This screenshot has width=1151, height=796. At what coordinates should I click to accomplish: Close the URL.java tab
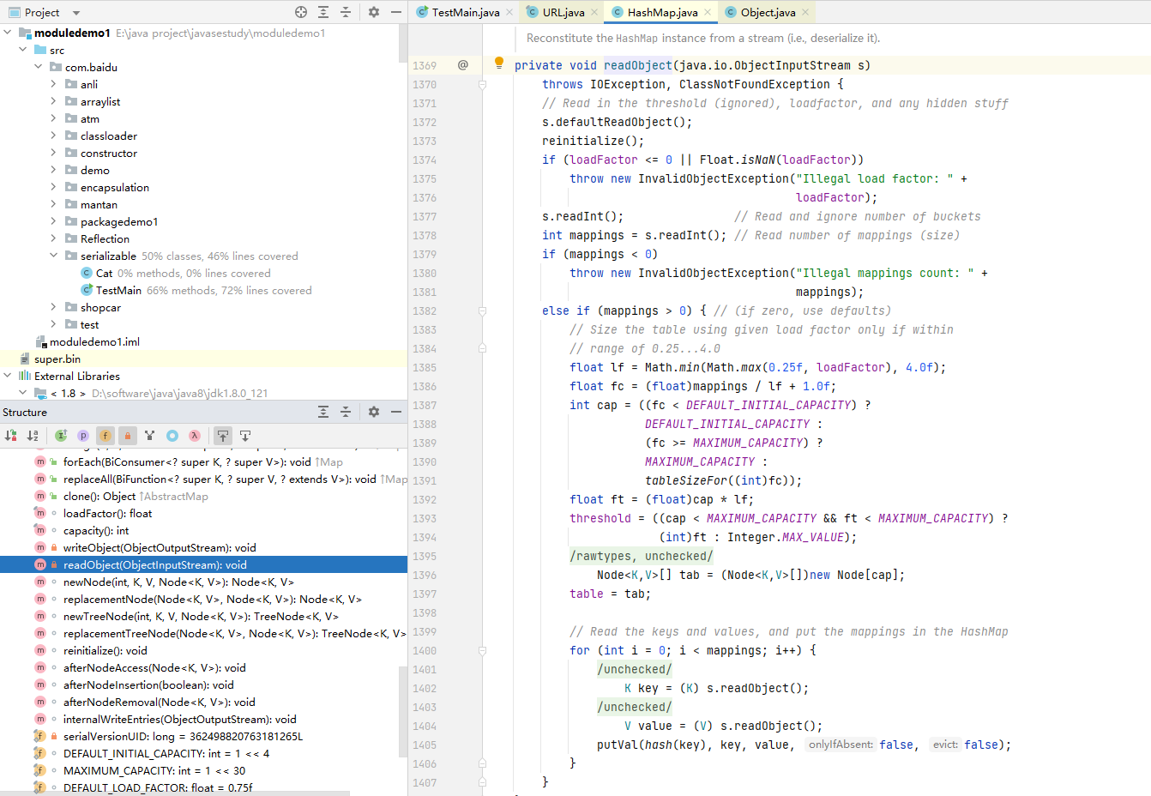[x=594, y=12]
